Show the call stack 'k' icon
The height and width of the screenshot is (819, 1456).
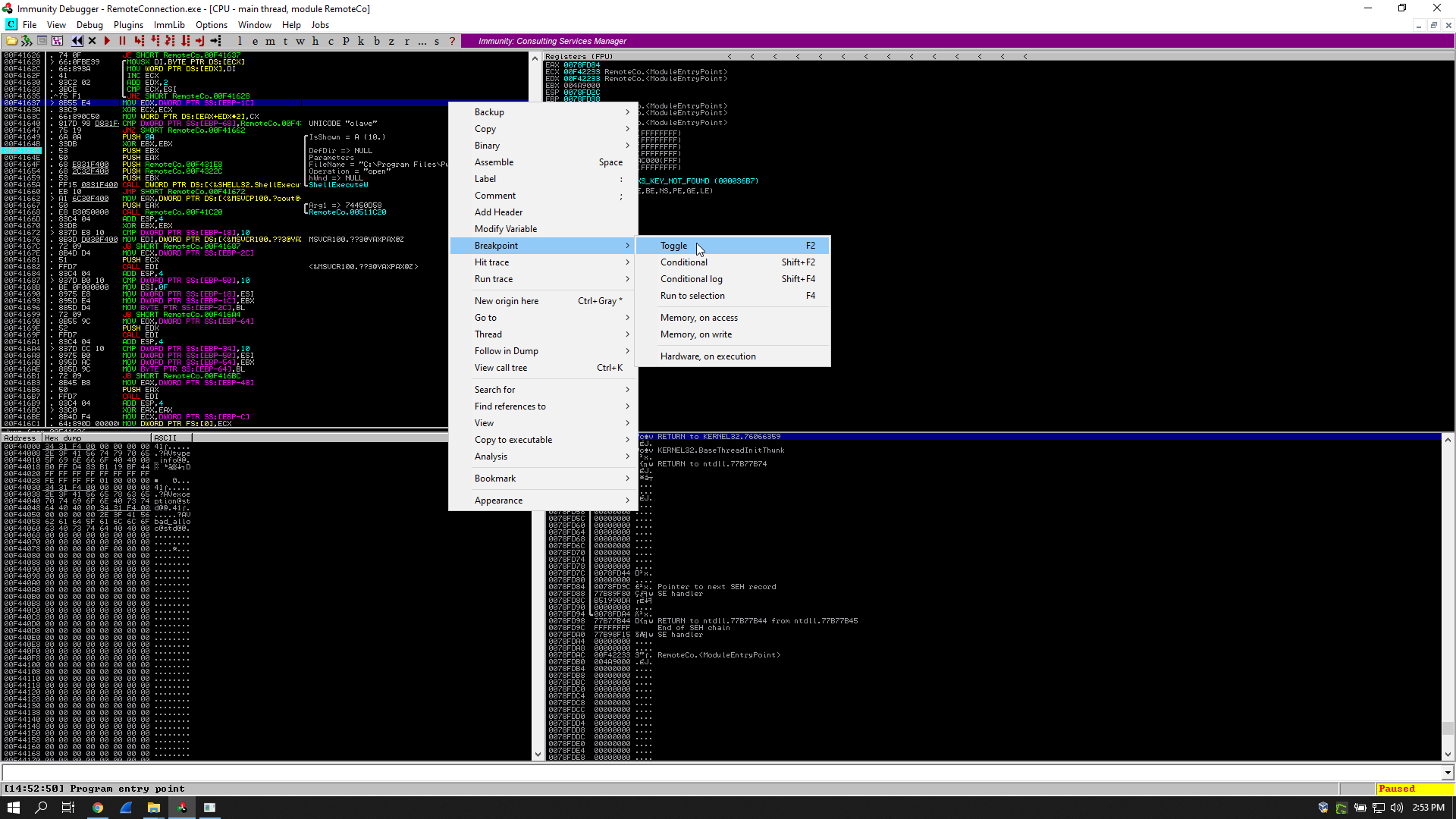coord(361,41)
